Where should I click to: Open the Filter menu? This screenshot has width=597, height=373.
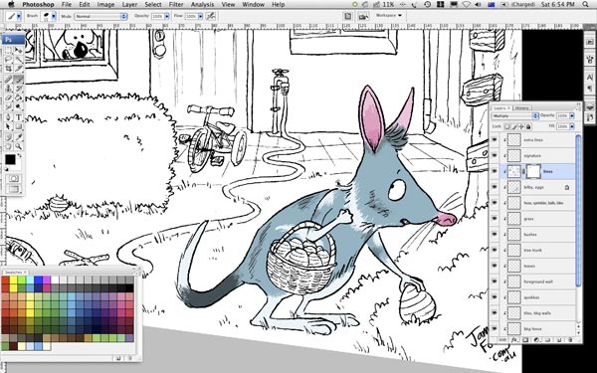176,5
